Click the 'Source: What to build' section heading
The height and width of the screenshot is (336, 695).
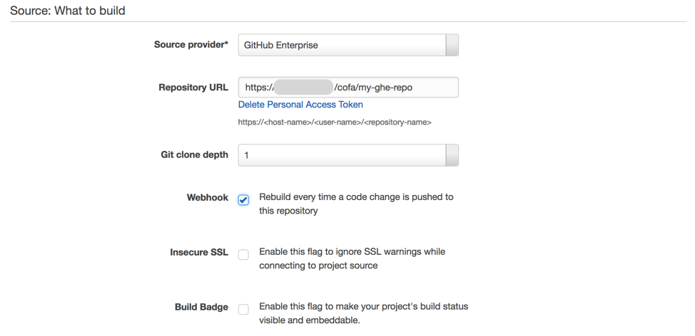point(68,11)
